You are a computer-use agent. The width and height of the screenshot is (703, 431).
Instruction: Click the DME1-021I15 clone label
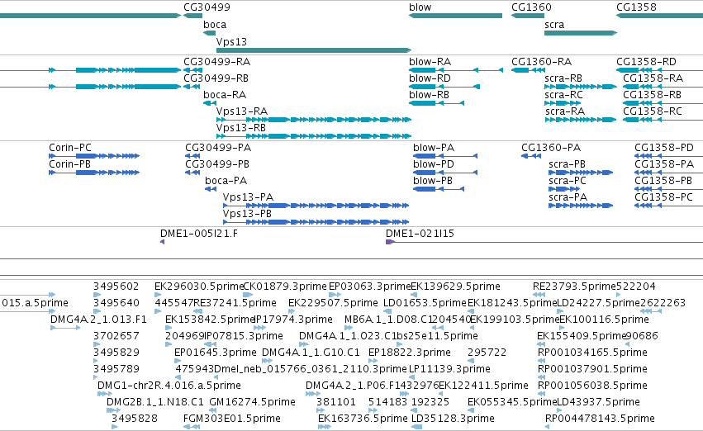(x=420, y=234)
